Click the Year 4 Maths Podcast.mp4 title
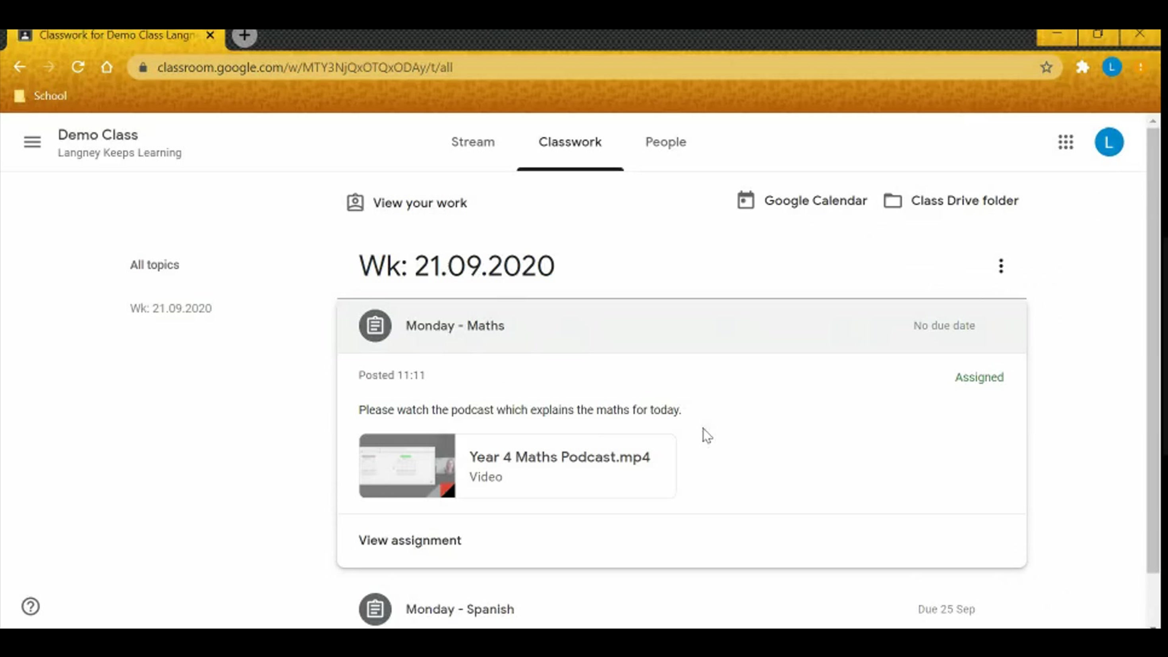Viewport: 1168px width, 657px height. coord(559,457)
